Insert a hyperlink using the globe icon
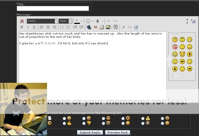Viewport: 199px width, 136px height. [x=89, y=27]
